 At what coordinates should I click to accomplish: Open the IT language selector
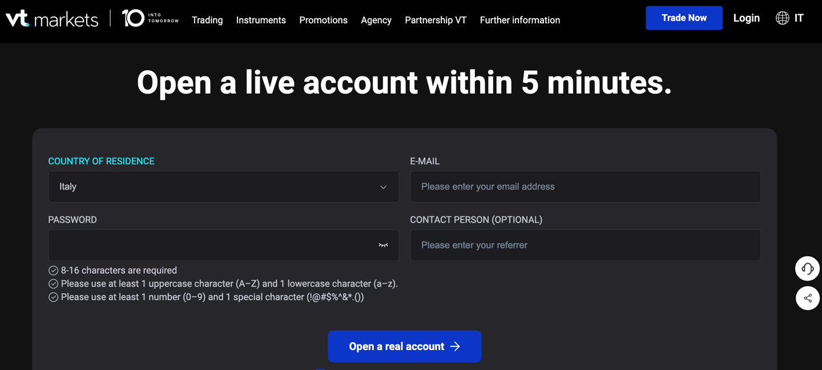point(799,18)
